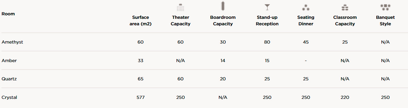
Task: Click the Banquet Style round tables icon
Action: [385, 7]
